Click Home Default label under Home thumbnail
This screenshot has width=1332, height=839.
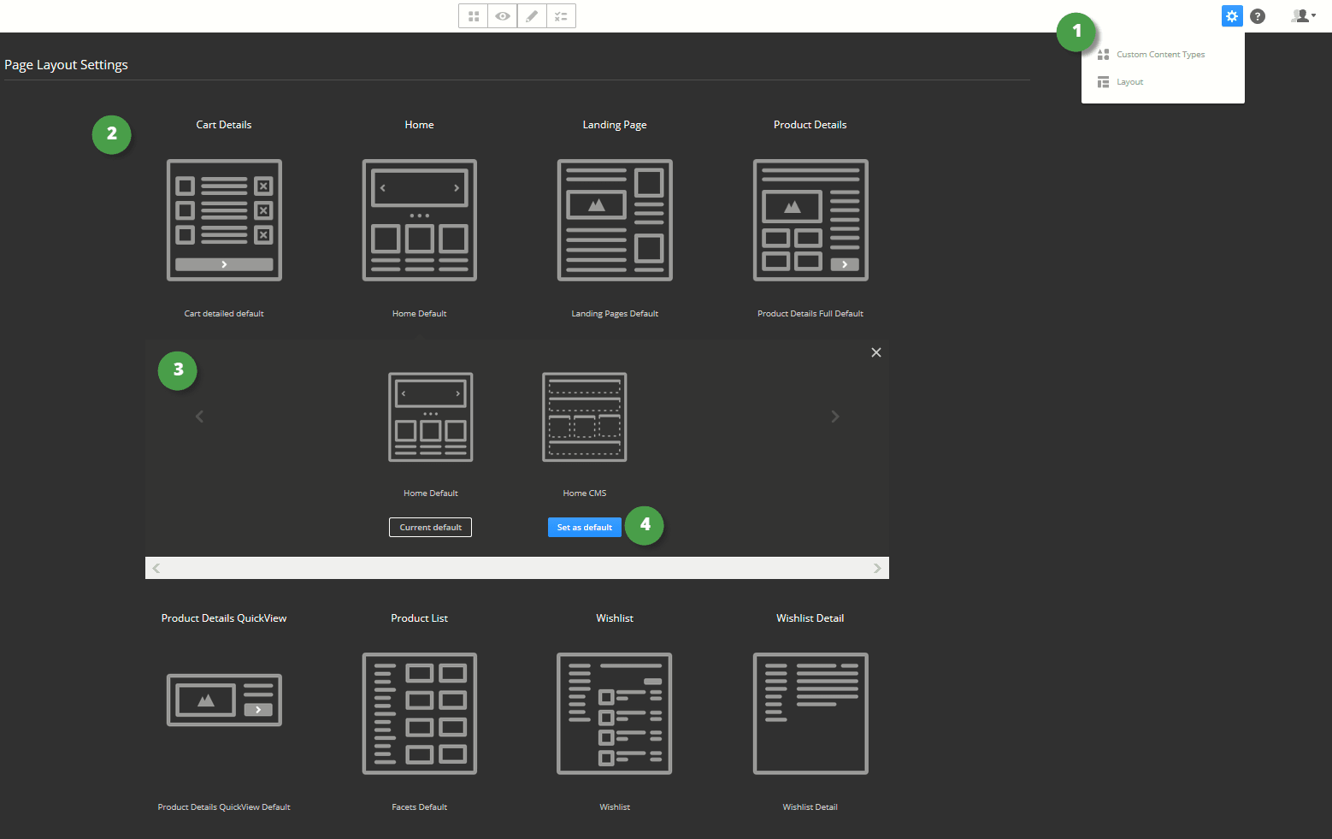pyautogui.click(x=420, y=314)
